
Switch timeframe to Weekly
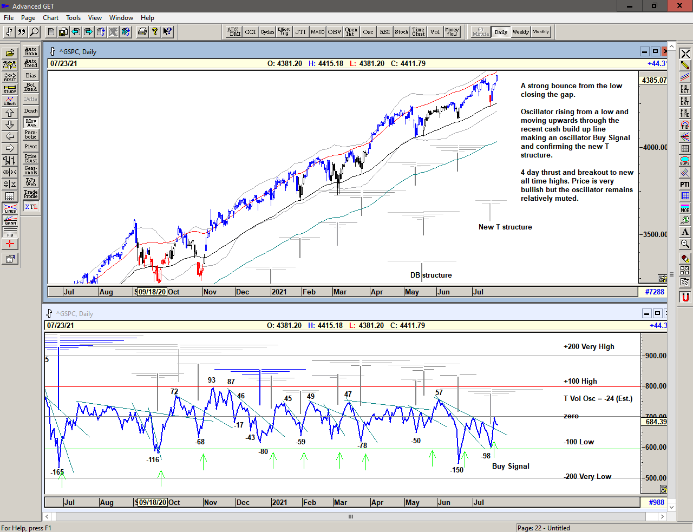520,32
